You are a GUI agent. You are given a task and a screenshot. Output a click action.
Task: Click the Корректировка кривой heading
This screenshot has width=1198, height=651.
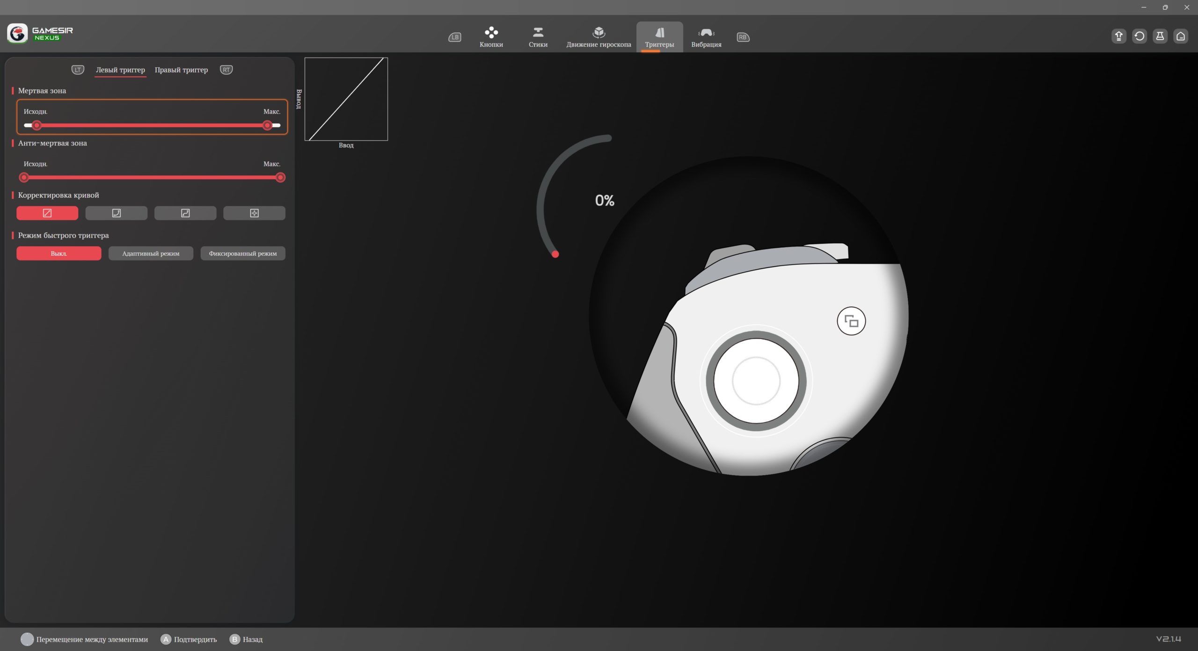58,195
